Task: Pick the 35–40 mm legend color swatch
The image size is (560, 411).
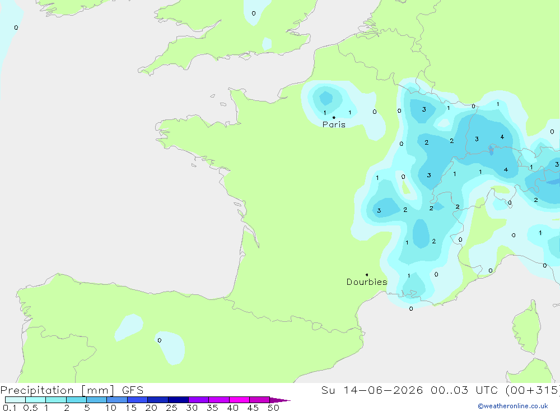Action: pos(218,400)
